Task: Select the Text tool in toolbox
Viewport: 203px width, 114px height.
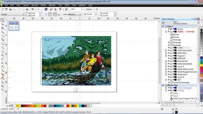Action: 2,59
